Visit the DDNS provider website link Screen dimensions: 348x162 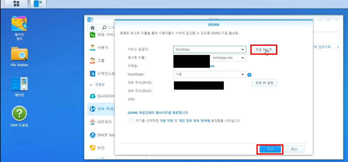point(158,113)
